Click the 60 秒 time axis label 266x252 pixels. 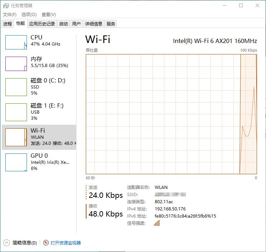pos(90,178)
